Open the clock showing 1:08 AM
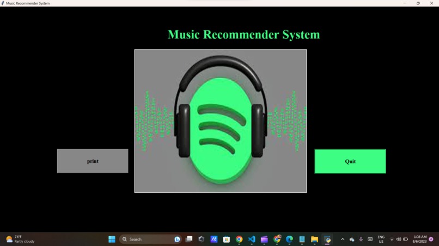This screenshot has width=439, height=246. click(x=419, y=239)
